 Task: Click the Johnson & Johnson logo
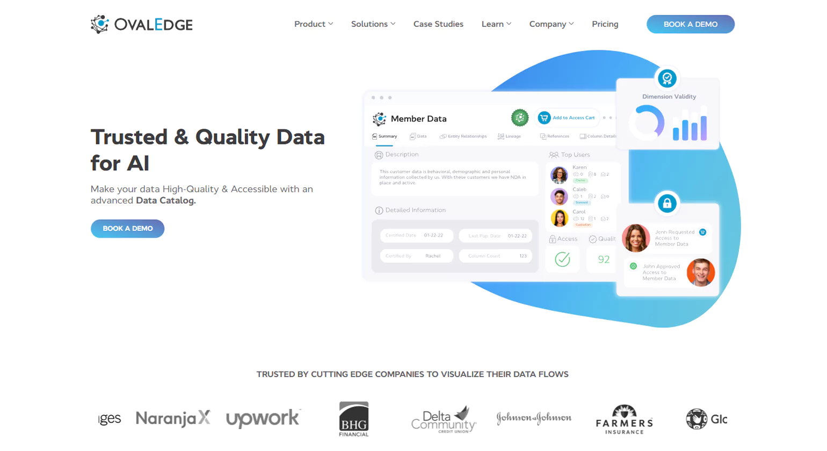(x=534, y=418)
